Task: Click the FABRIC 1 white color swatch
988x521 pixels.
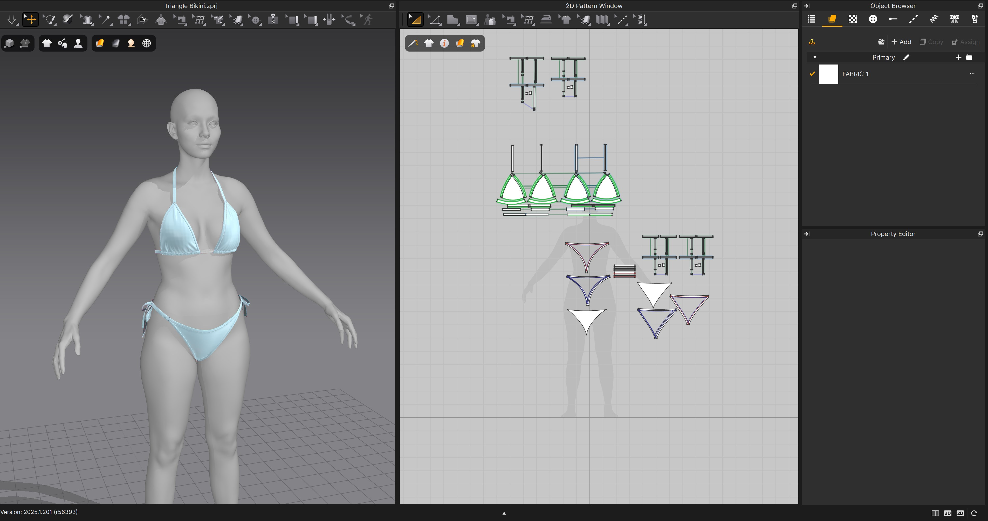Action: click(828, 74)
